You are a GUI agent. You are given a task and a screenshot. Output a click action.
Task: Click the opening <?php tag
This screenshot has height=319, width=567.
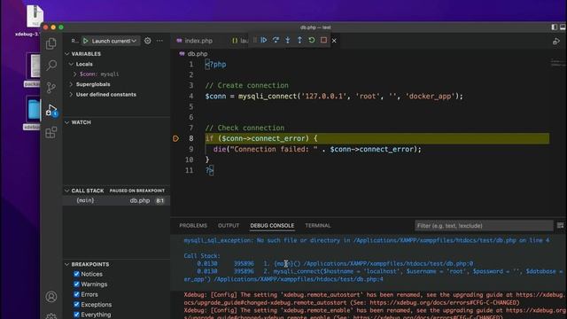point(215,65)
